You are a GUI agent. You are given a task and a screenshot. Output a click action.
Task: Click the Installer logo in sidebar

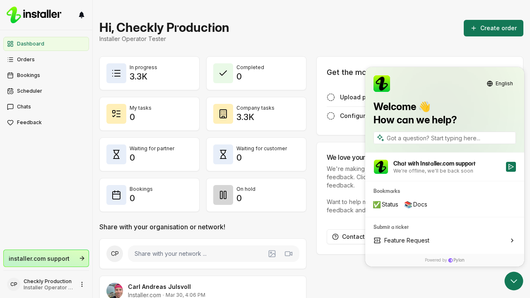[34, 15]
